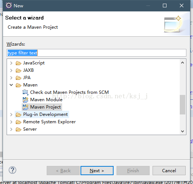Click the wizard filter text field
The height and width of the screenshot is (184, 193).
[x=96, y=53]
